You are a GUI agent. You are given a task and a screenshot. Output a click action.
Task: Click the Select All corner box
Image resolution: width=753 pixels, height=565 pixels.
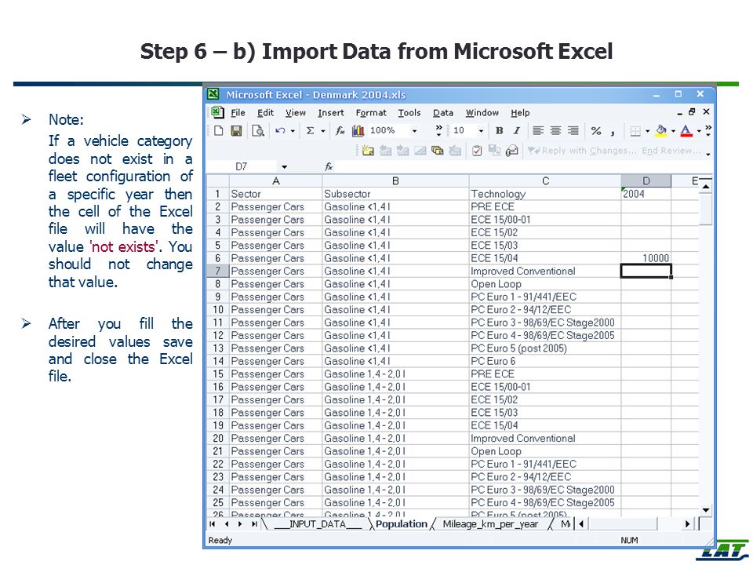(x=218, y=181)
